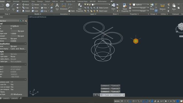Click the Quick Select icon in Properties
Image resolution: width=183 pixels, height=103 pixels.
point(26,21)
